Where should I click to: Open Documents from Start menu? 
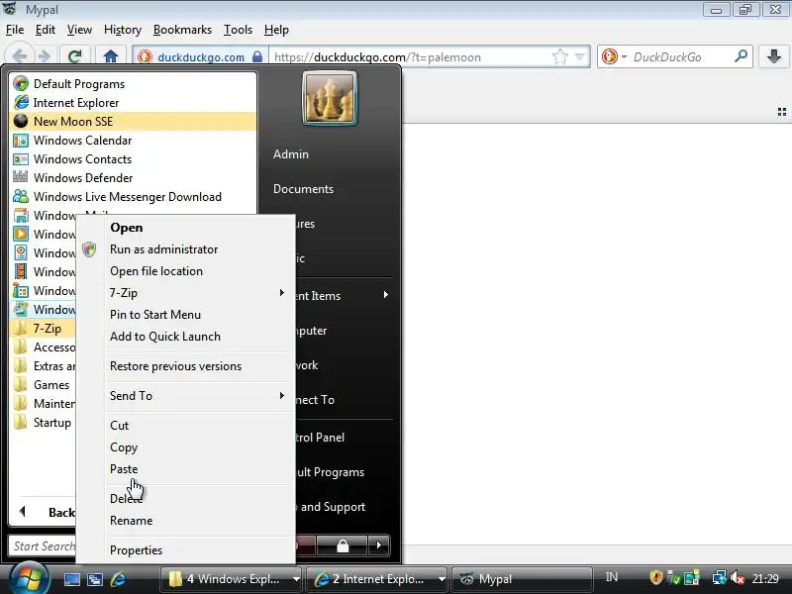point(304,189)
